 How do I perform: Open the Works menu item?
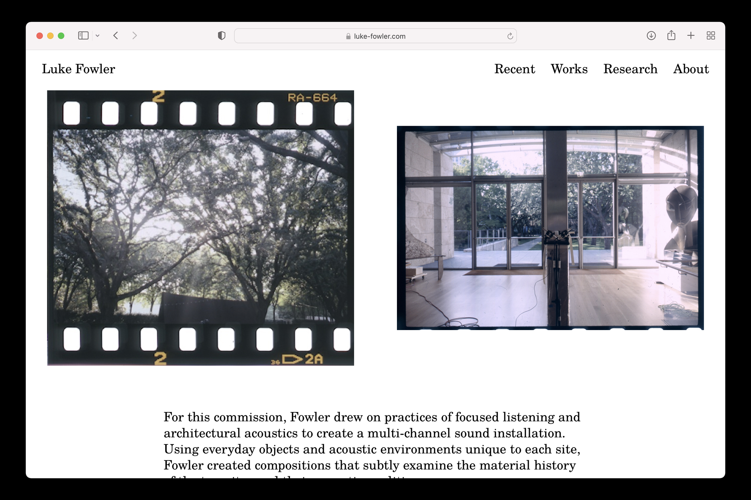tap(569, 69)
